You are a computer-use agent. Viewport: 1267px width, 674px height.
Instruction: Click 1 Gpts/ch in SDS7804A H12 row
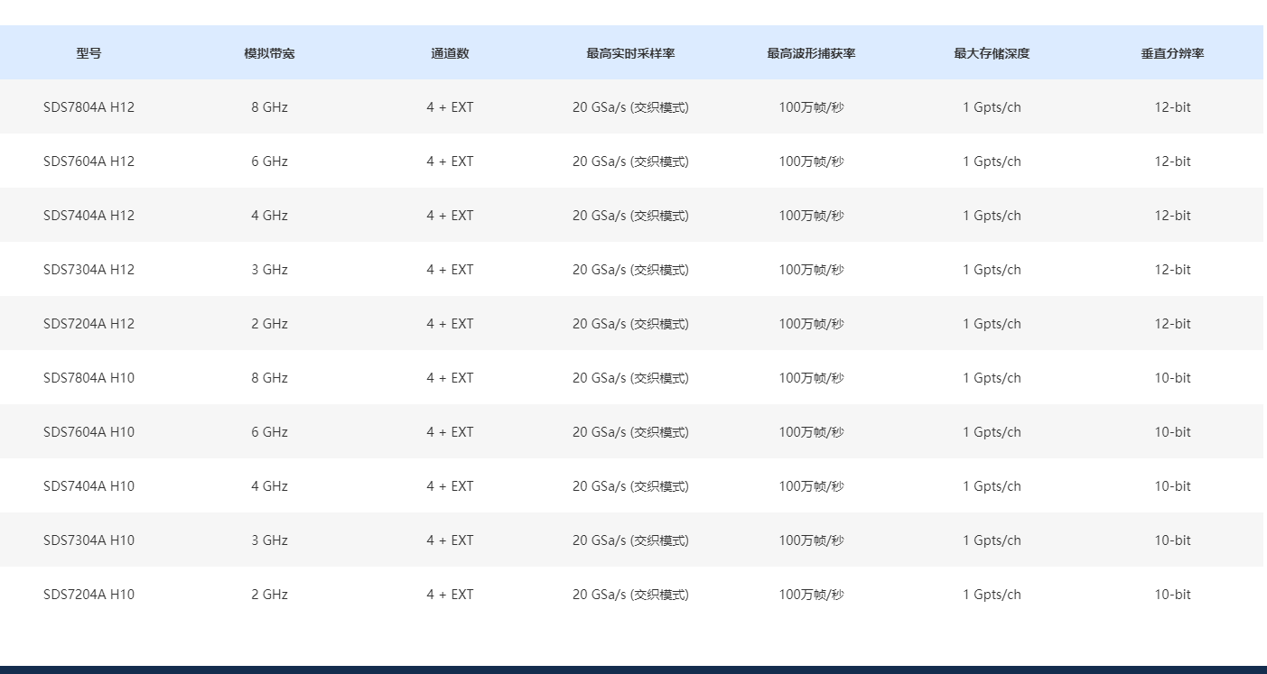pyautogui.click(x=992, y=107)
